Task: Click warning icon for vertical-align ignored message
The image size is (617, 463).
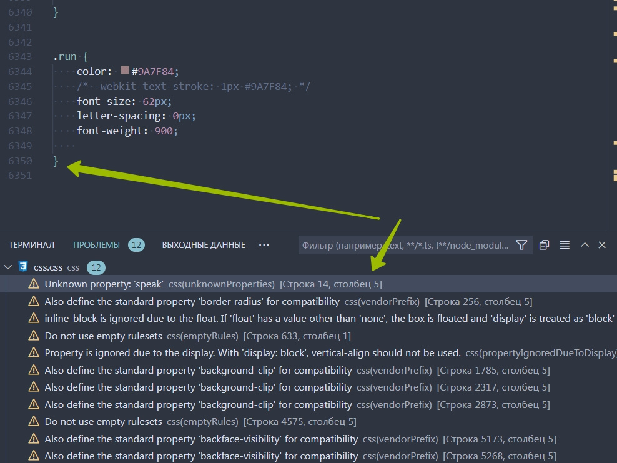Action: [x=34, y=352]
